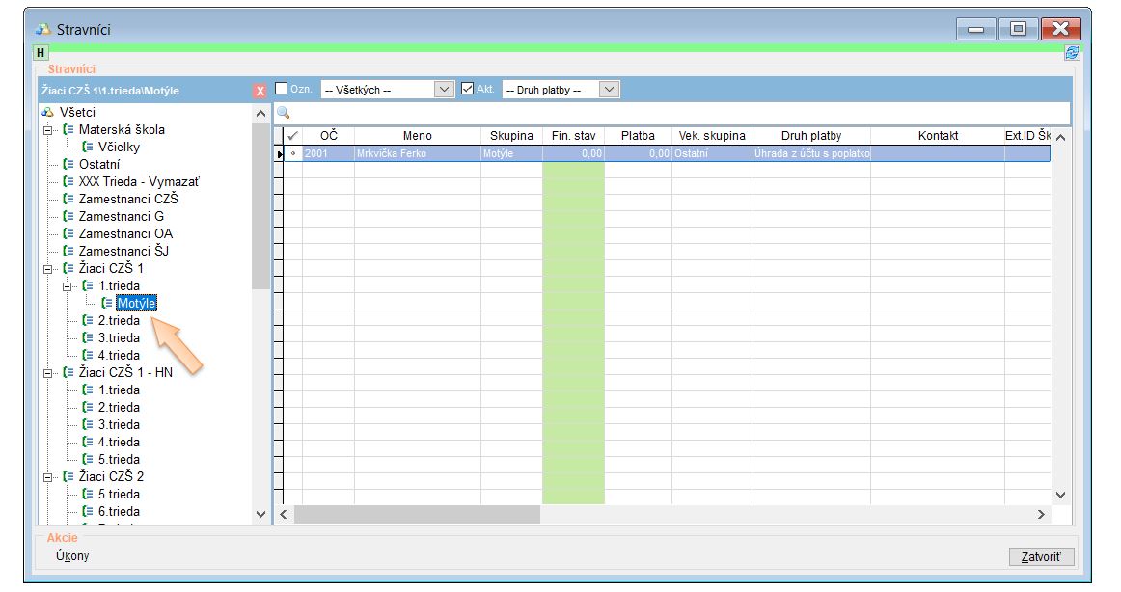1121x592 pixels.
Task: Click the Včielky group icon
Action: coord(88,148)
